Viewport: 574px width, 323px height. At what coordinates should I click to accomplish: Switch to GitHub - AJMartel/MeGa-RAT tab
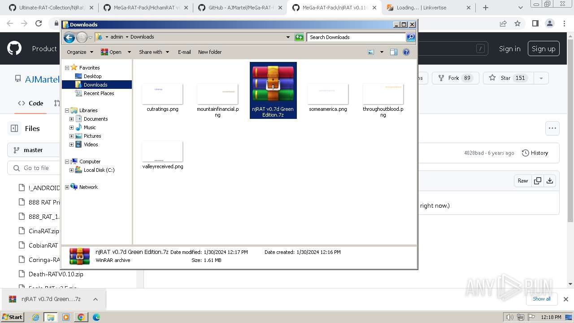coord(240,8)
